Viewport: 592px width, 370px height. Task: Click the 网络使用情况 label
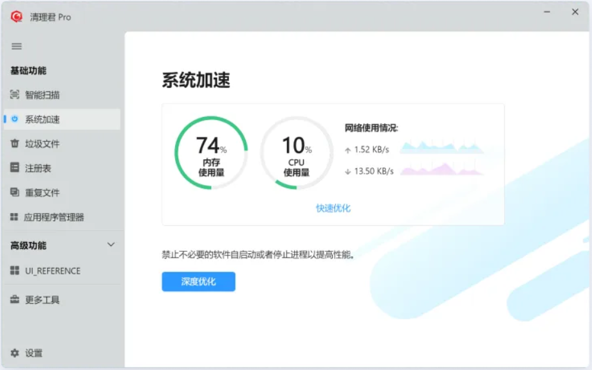(371, 128)
